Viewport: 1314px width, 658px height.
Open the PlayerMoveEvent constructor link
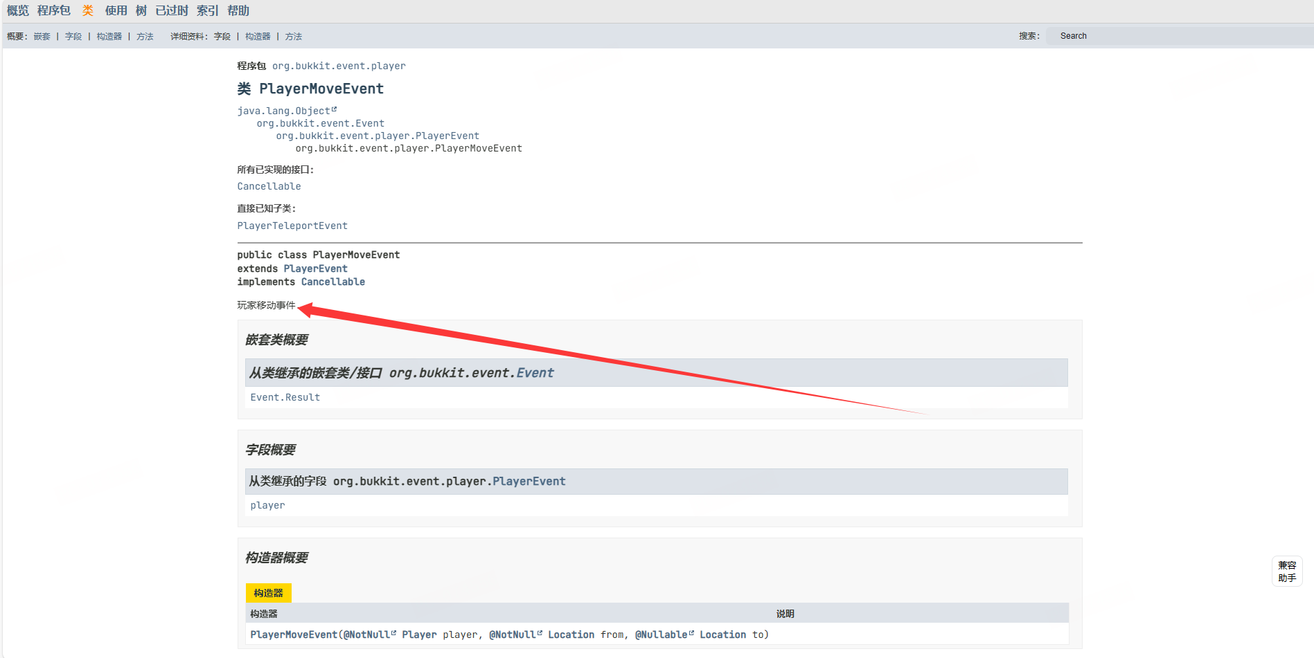click(x=294, y=634)
